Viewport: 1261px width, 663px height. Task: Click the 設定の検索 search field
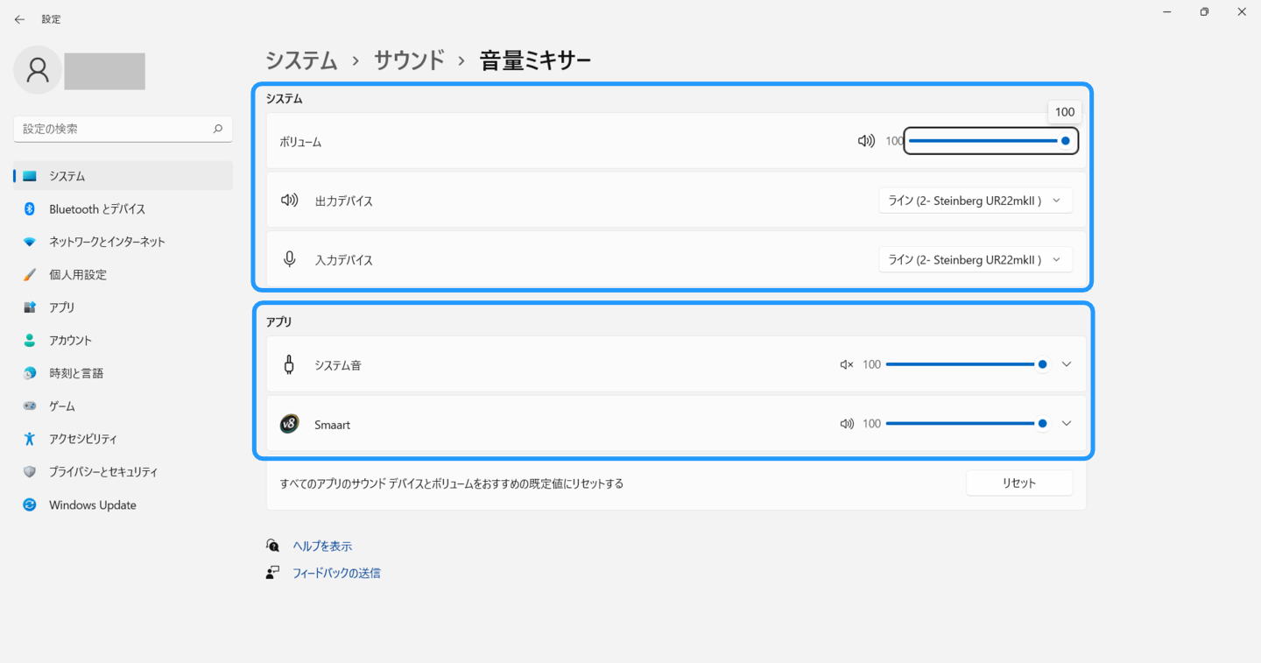click(115, 129)
